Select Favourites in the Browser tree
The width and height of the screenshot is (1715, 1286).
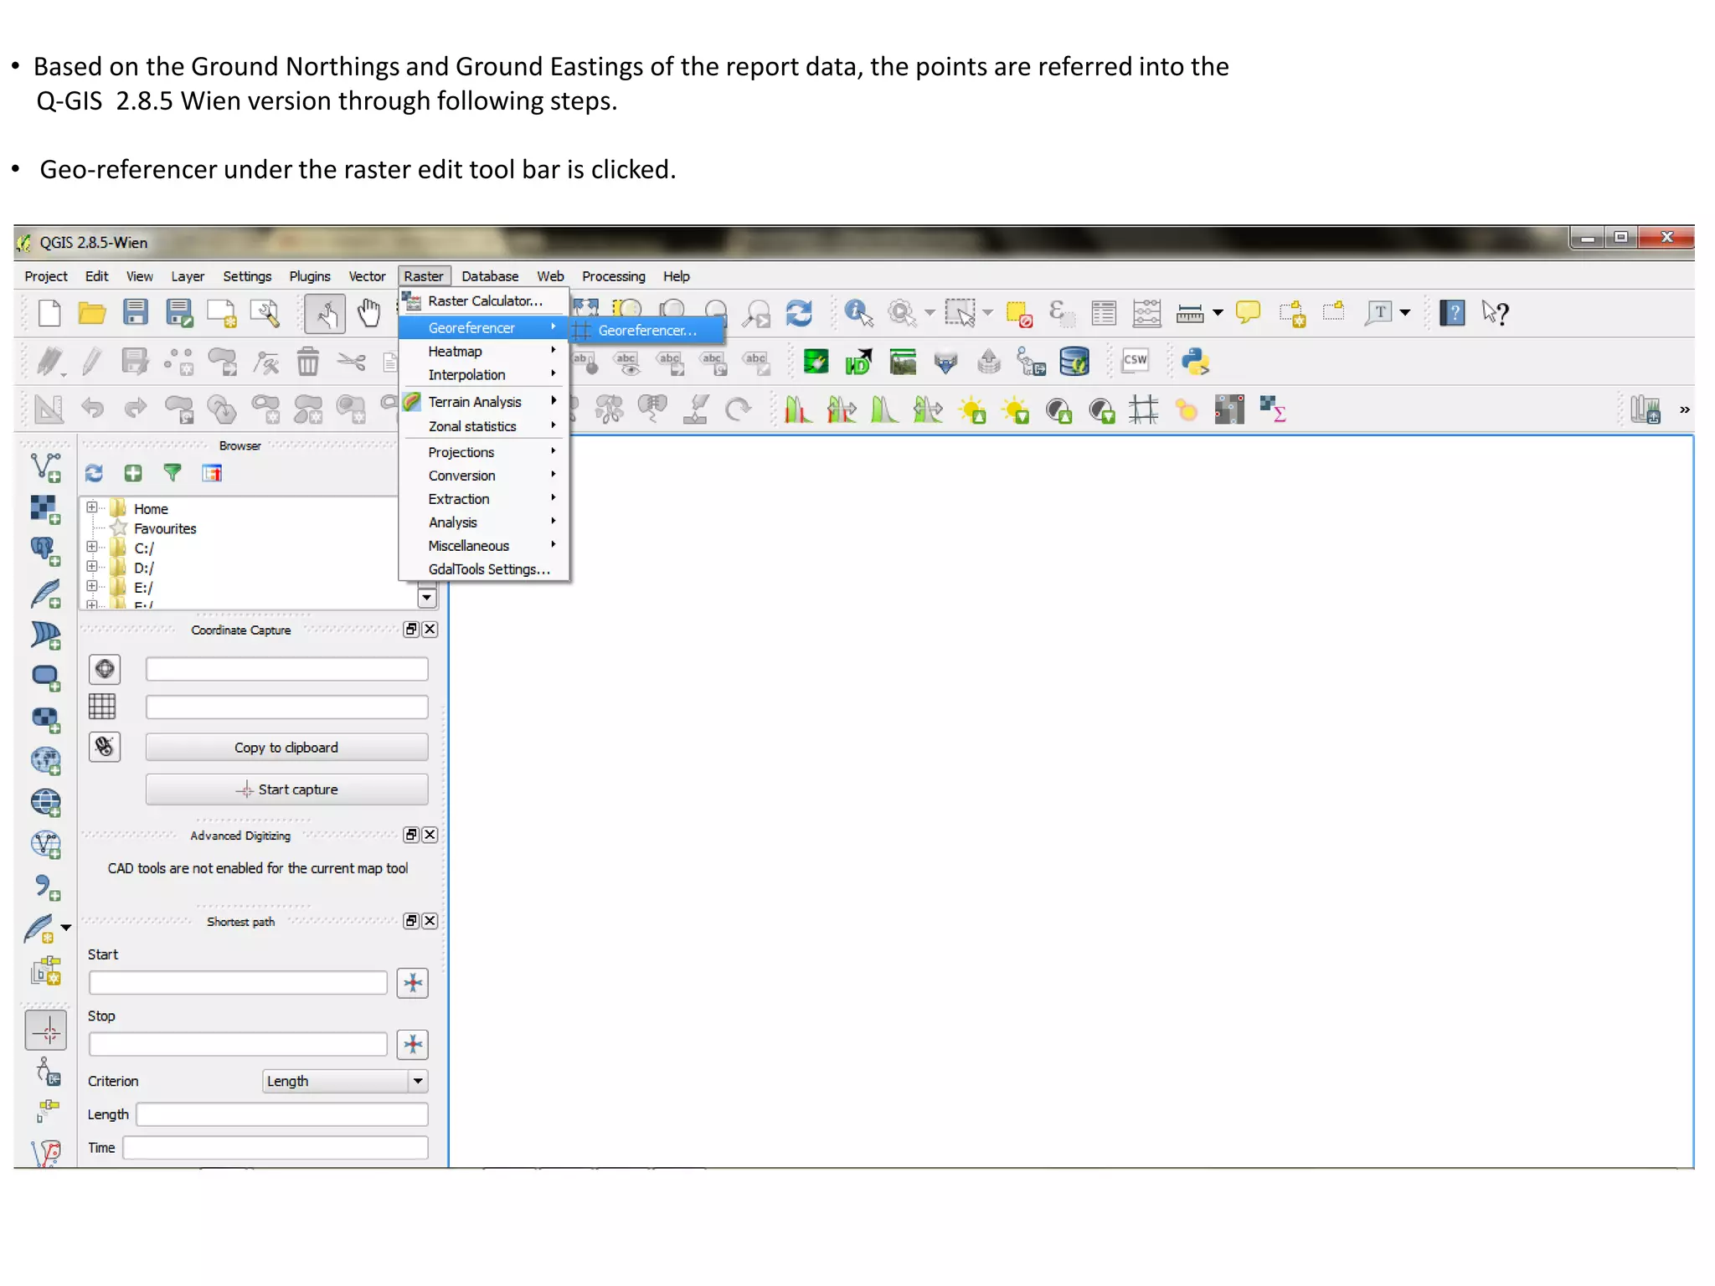tap(165, 528)
